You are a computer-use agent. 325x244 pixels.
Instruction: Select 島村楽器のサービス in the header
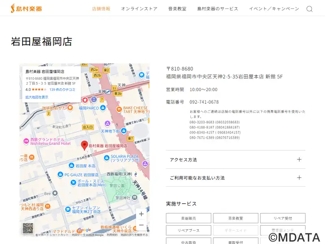pyautogui.click(x=218, y=9)
